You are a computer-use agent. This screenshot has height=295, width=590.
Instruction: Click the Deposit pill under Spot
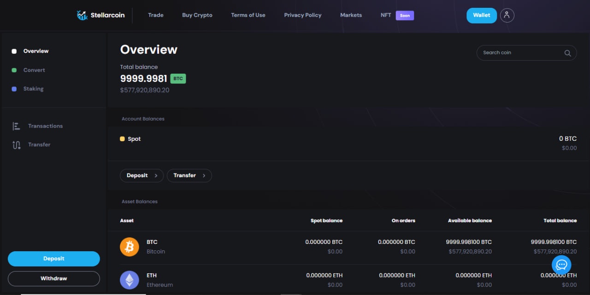coord(142,176)
